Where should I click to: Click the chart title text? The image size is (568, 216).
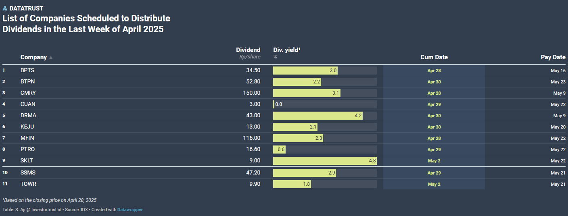pyautogui.click(x=86, y=24)
